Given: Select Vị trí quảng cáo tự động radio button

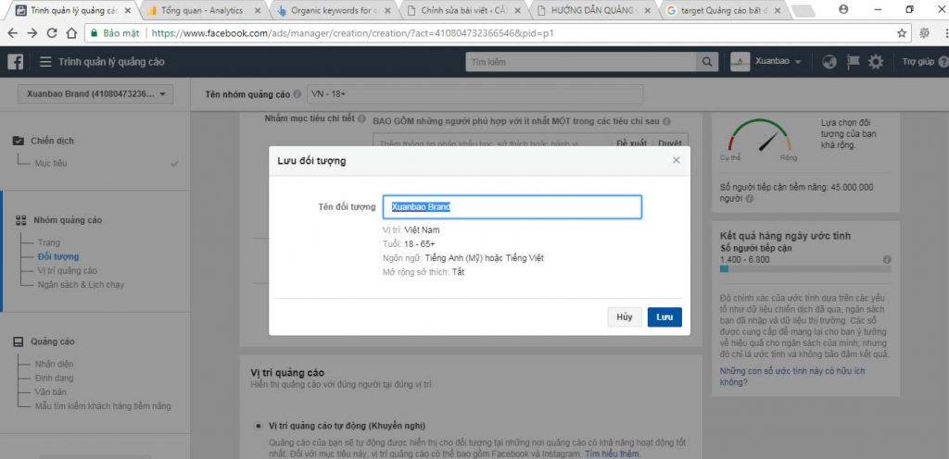Looking at the screenshot, I should pyautogui.click(x=259, y=425).
